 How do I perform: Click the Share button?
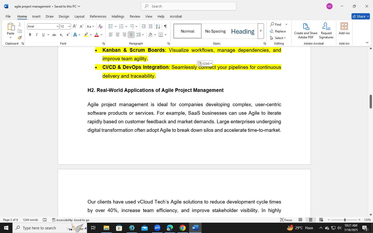click(x=361, y=16)
